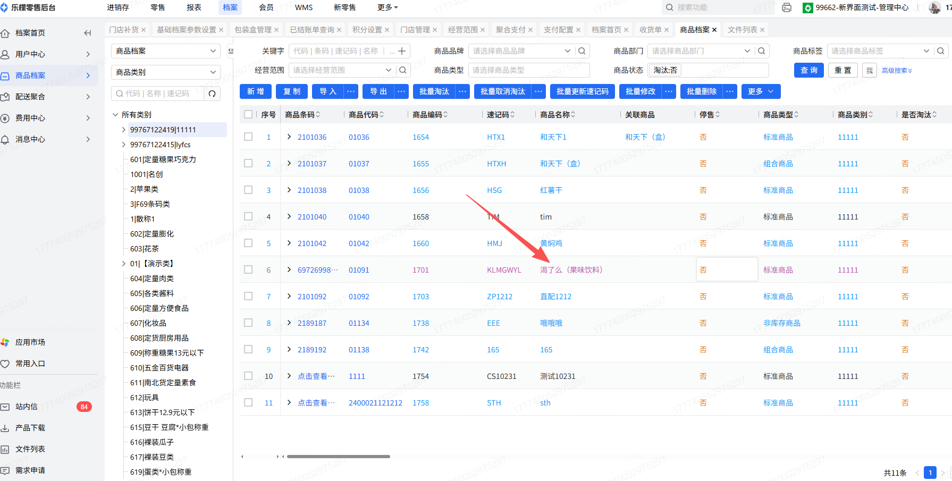Open more options beside 批量删除
The width and height of the screenshot is (952, 481).
click(x=730, y=91)
